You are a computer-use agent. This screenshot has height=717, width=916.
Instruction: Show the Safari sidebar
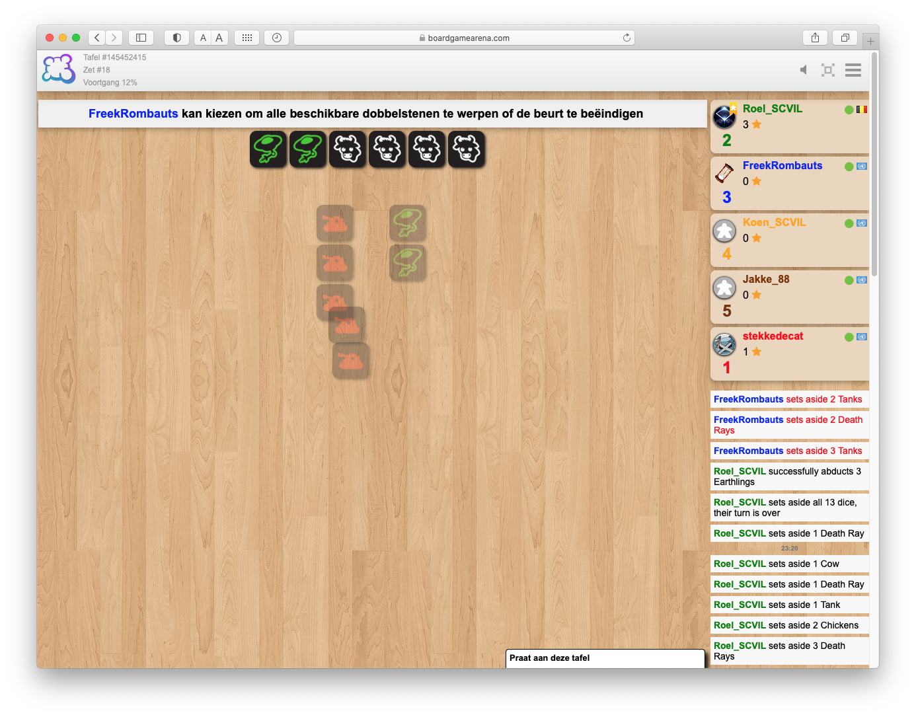(141, 38)
